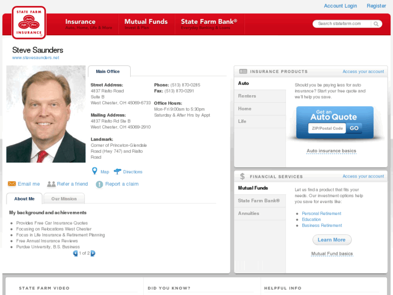Image resolution: width=393 pixels, height=295 pixels.
Task: Select Renters in Insurance Products
Action: click(x=260, y=96)
